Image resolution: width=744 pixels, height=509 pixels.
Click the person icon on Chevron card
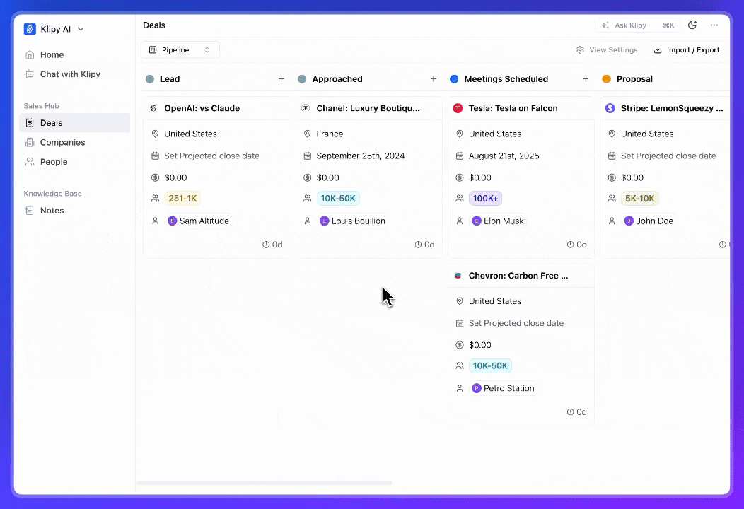click(459, 388)
